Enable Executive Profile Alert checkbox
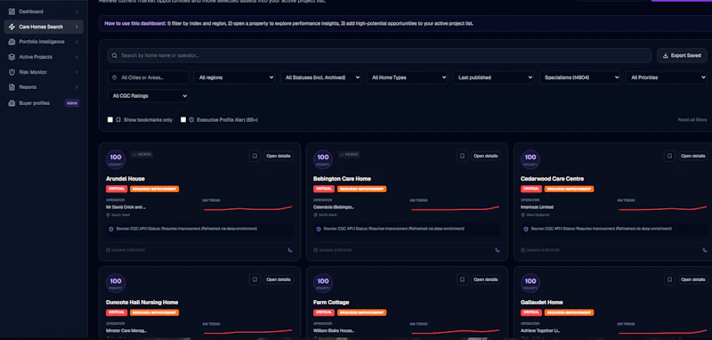This screenshot has height=340, width=712. (183, 120)
